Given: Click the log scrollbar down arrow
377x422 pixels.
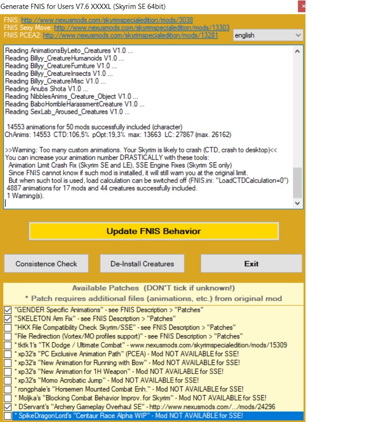Looking at the screenshot, I should point(297,203).
